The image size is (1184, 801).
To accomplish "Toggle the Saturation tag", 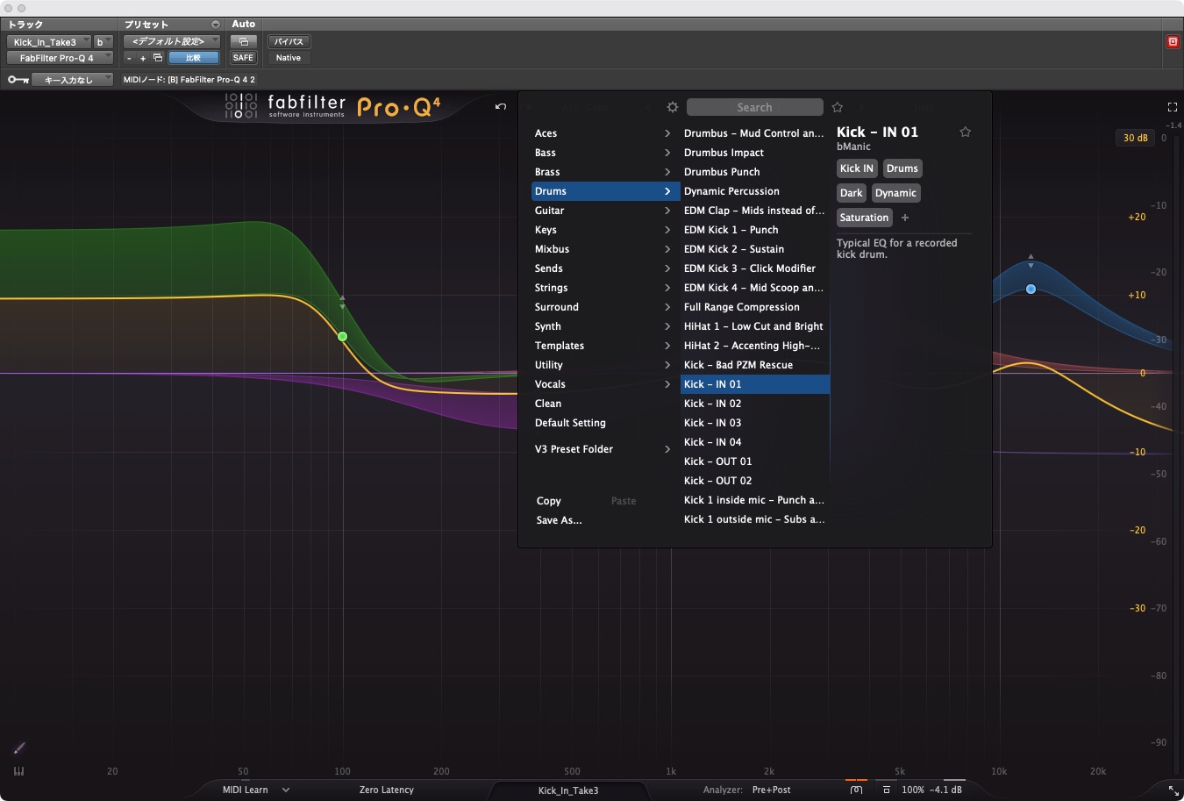I will pos(865,218).
